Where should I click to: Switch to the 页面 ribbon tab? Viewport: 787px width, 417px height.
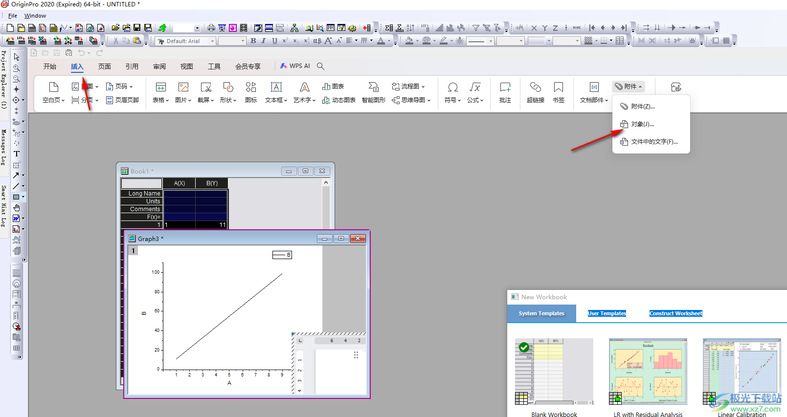click(104, 66)
